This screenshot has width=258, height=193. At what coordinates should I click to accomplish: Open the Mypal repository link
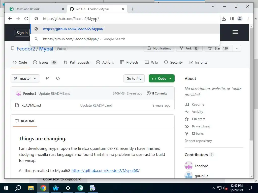(x=46, y=49)
